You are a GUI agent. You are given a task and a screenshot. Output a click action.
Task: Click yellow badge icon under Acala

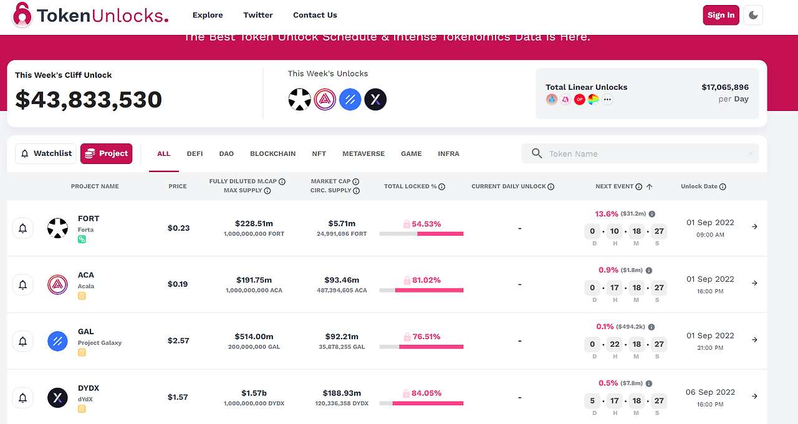point(82,296)
